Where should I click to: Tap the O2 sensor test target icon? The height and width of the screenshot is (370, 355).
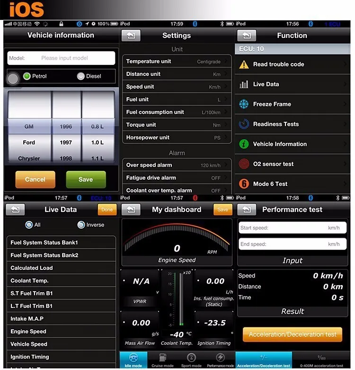244,164
